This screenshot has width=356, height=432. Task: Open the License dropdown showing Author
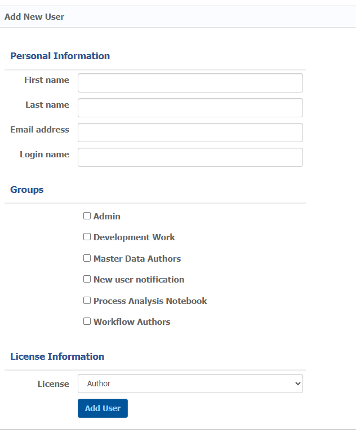point(190,383)
